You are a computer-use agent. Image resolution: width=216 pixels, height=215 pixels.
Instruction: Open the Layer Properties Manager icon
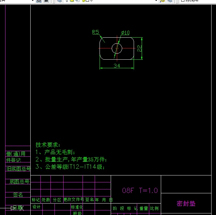[x=60, y=1]
